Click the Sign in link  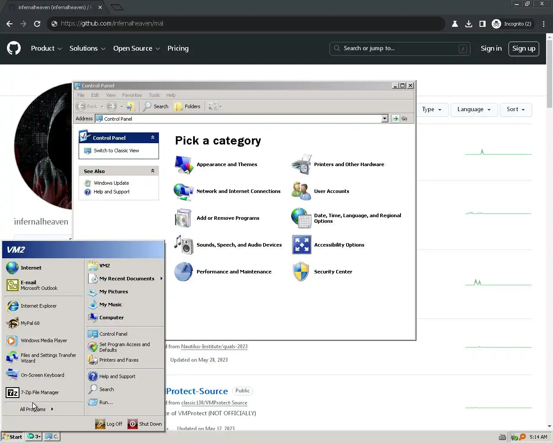click(491, 48)
